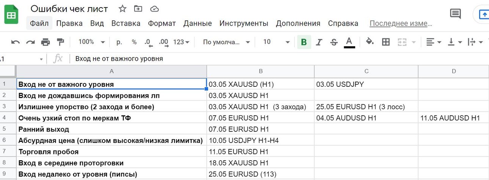Select row 5 header

(8, 129)
